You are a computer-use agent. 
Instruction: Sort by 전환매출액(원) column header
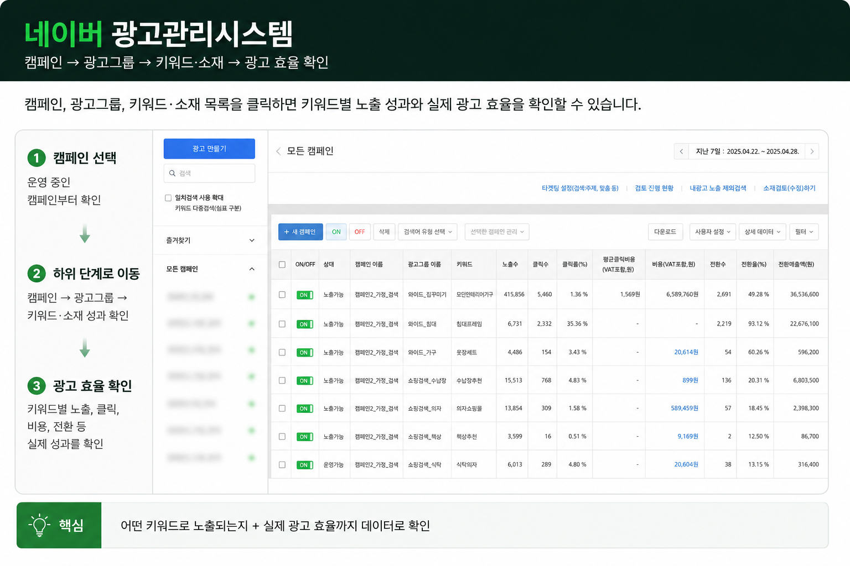pos(796,265)
